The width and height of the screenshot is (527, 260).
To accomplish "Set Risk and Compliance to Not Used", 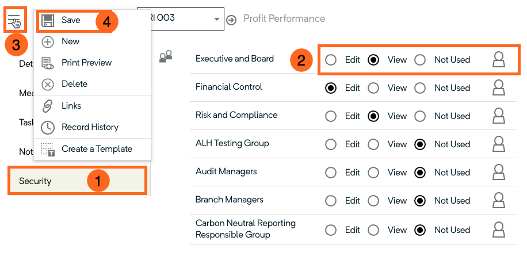I will point(420,117).
